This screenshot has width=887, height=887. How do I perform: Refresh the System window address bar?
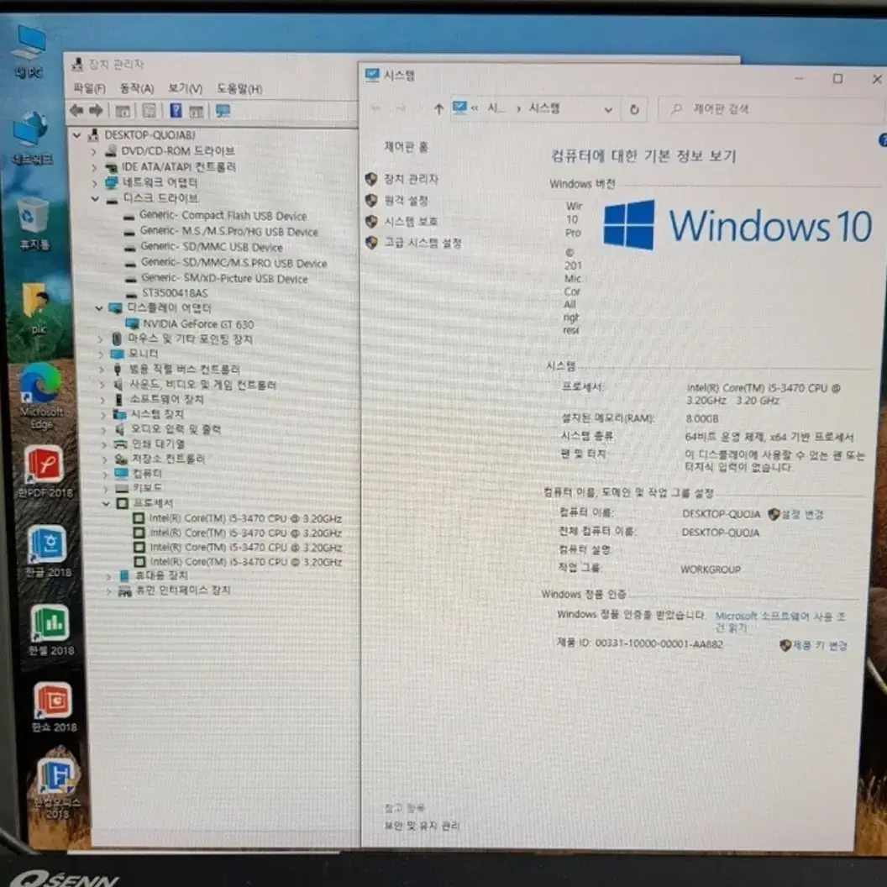634,109
